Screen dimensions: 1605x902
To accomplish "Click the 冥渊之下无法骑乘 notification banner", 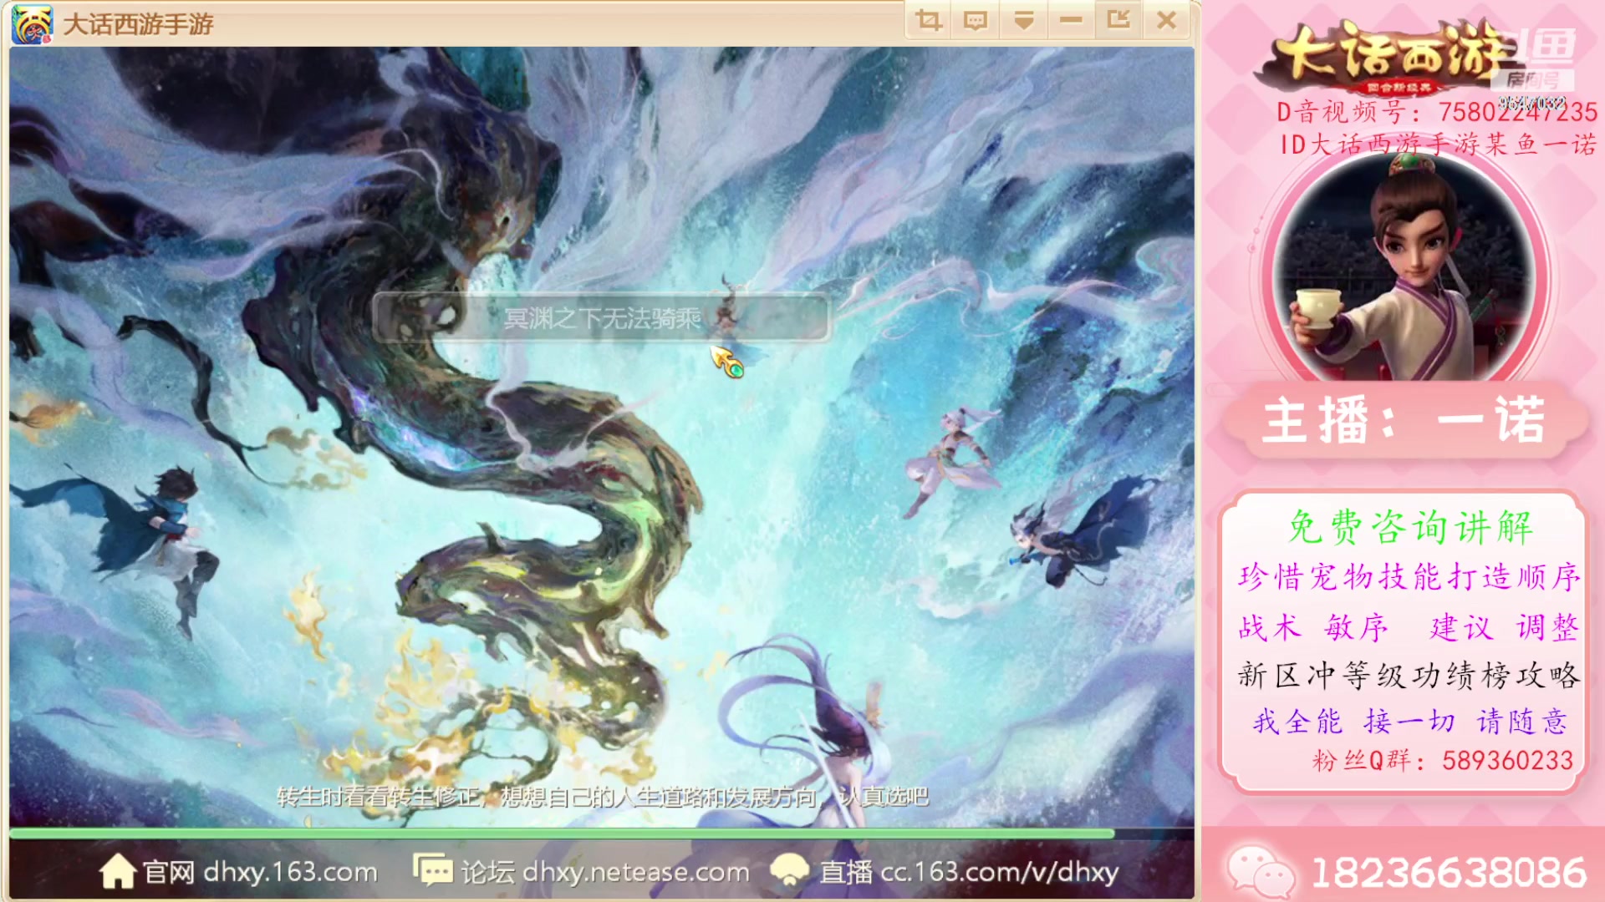I will (601, 317).
